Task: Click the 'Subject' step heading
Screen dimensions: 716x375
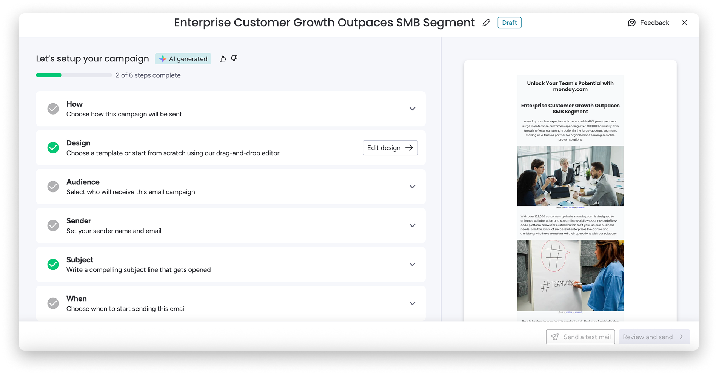Action: (80, 260)
